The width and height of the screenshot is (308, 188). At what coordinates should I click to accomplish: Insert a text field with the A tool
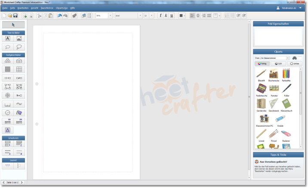8,39
